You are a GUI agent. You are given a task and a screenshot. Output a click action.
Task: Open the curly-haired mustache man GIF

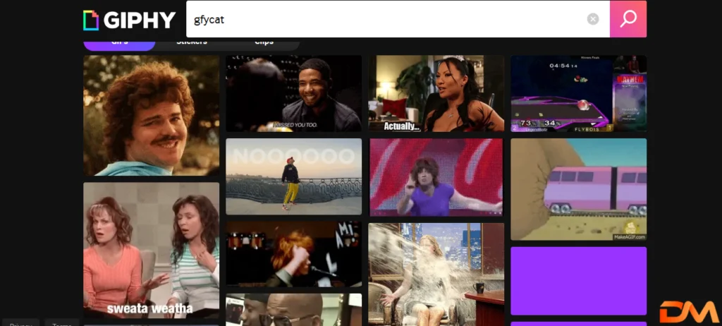(x=152, y=115)
